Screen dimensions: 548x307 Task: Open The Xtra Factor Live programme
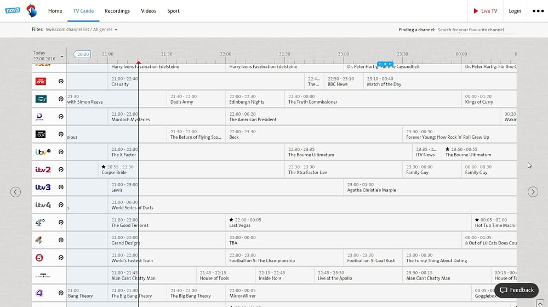(x=344, y=170)
